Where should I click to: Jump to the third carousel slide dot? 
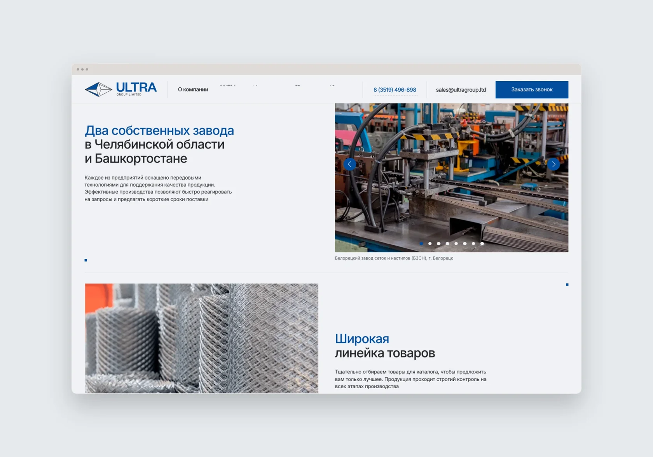point(438,244)
